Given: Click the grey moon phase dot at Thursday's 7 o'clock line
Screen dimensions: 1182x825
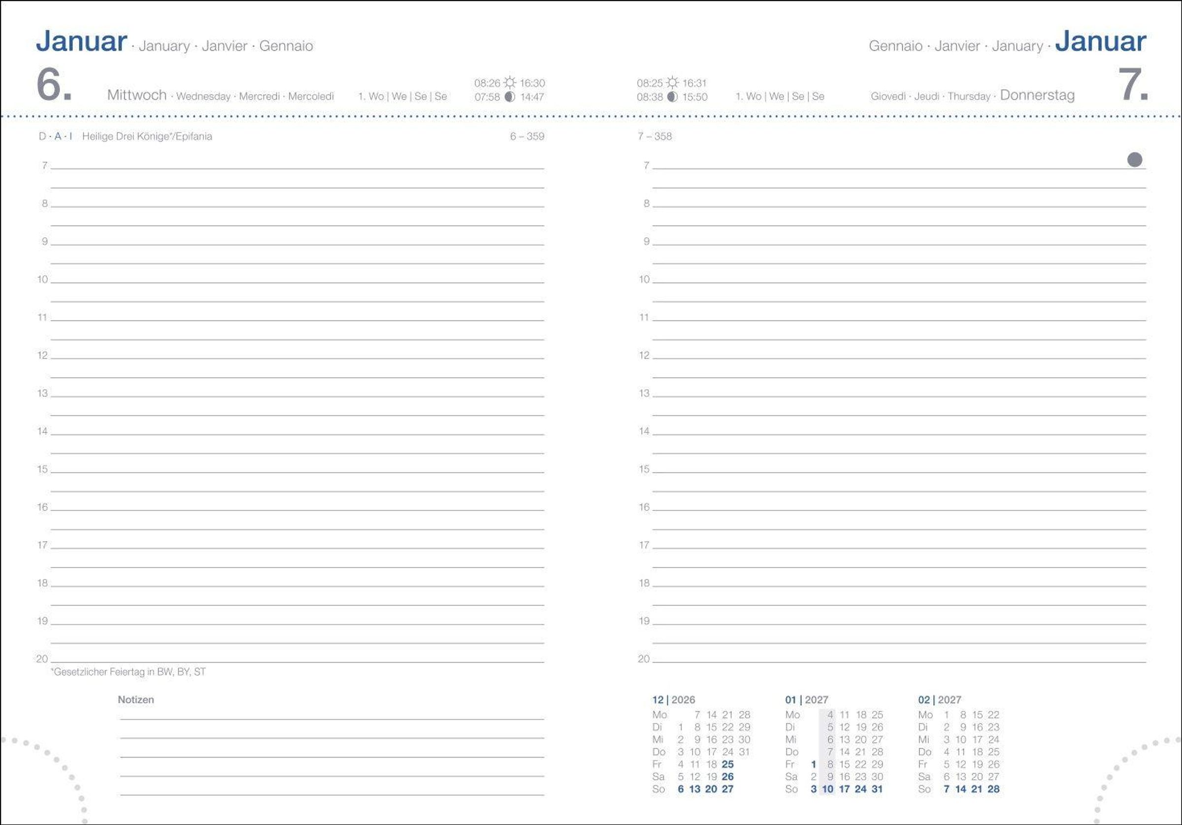Looking at the screenshot, I should (x=1135, y=159).
